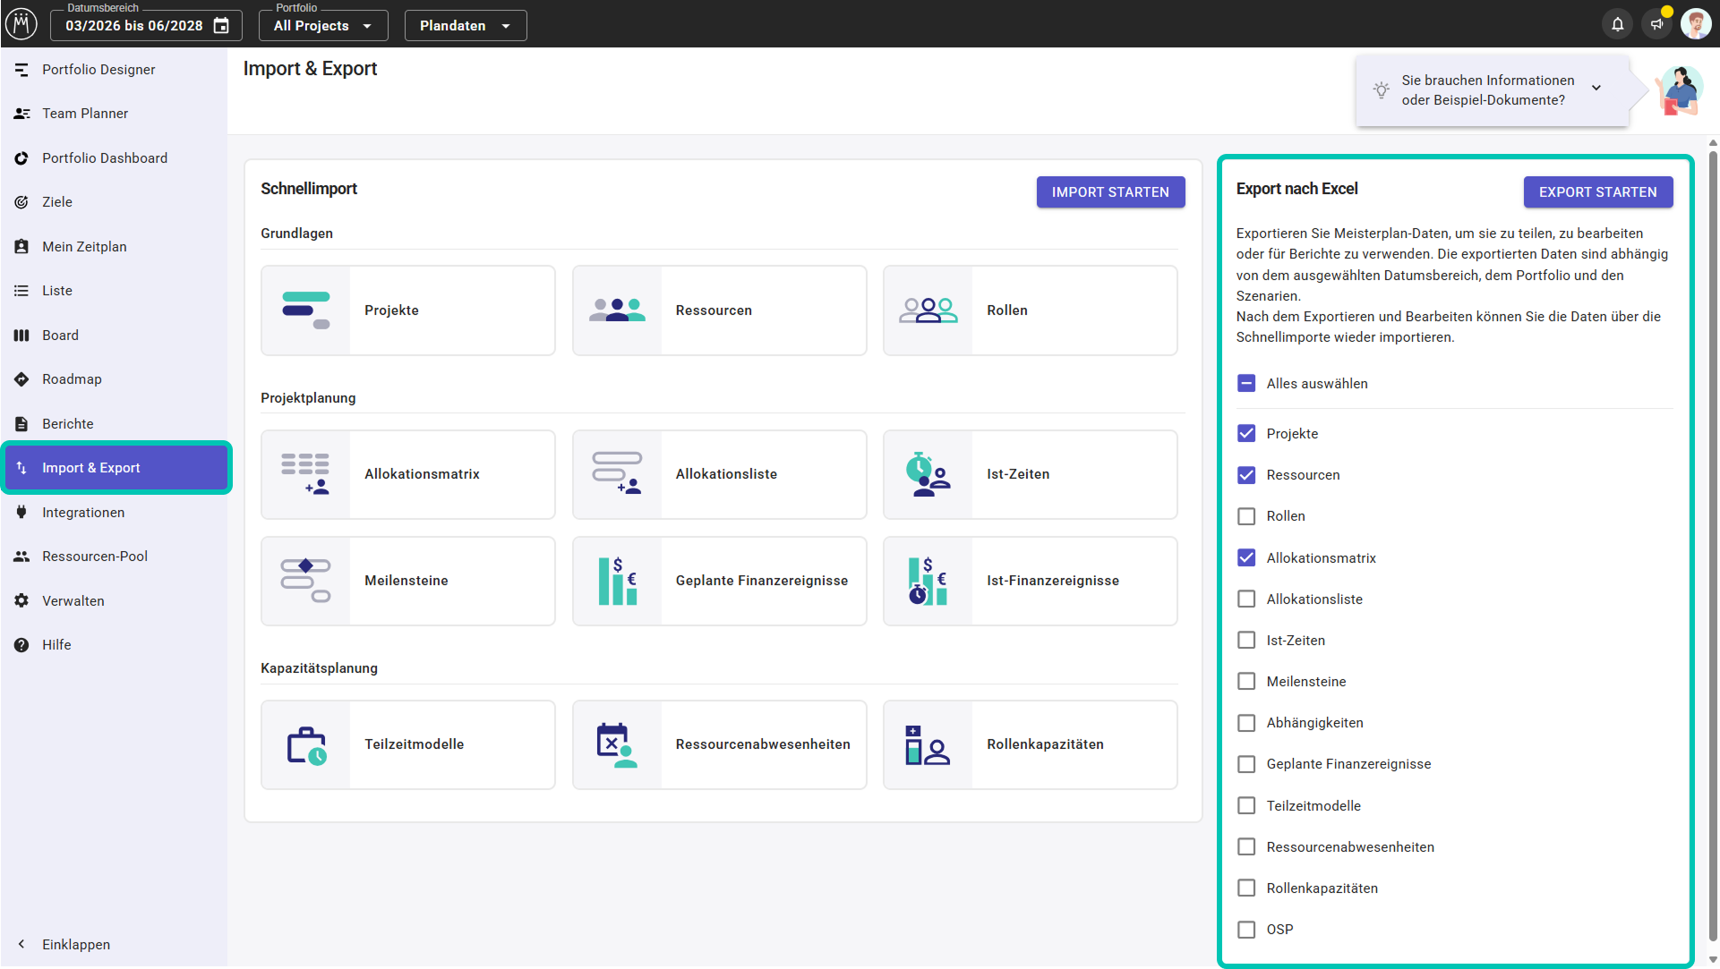This screenshot has height=969, width=1720.
Task: Open the Datumsbereich date range field
Action: click(x=146, y=26)
